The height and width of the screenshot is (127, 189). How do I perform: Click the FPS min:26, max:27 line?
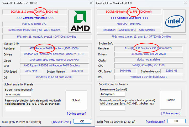[x=47, y=37]
